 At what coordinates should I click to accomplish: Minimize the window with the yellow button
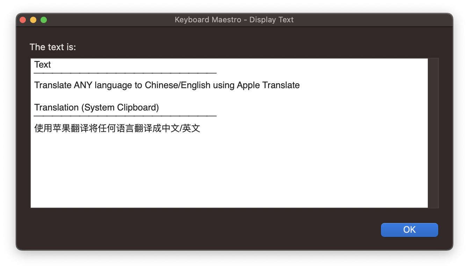pos(33,20)
